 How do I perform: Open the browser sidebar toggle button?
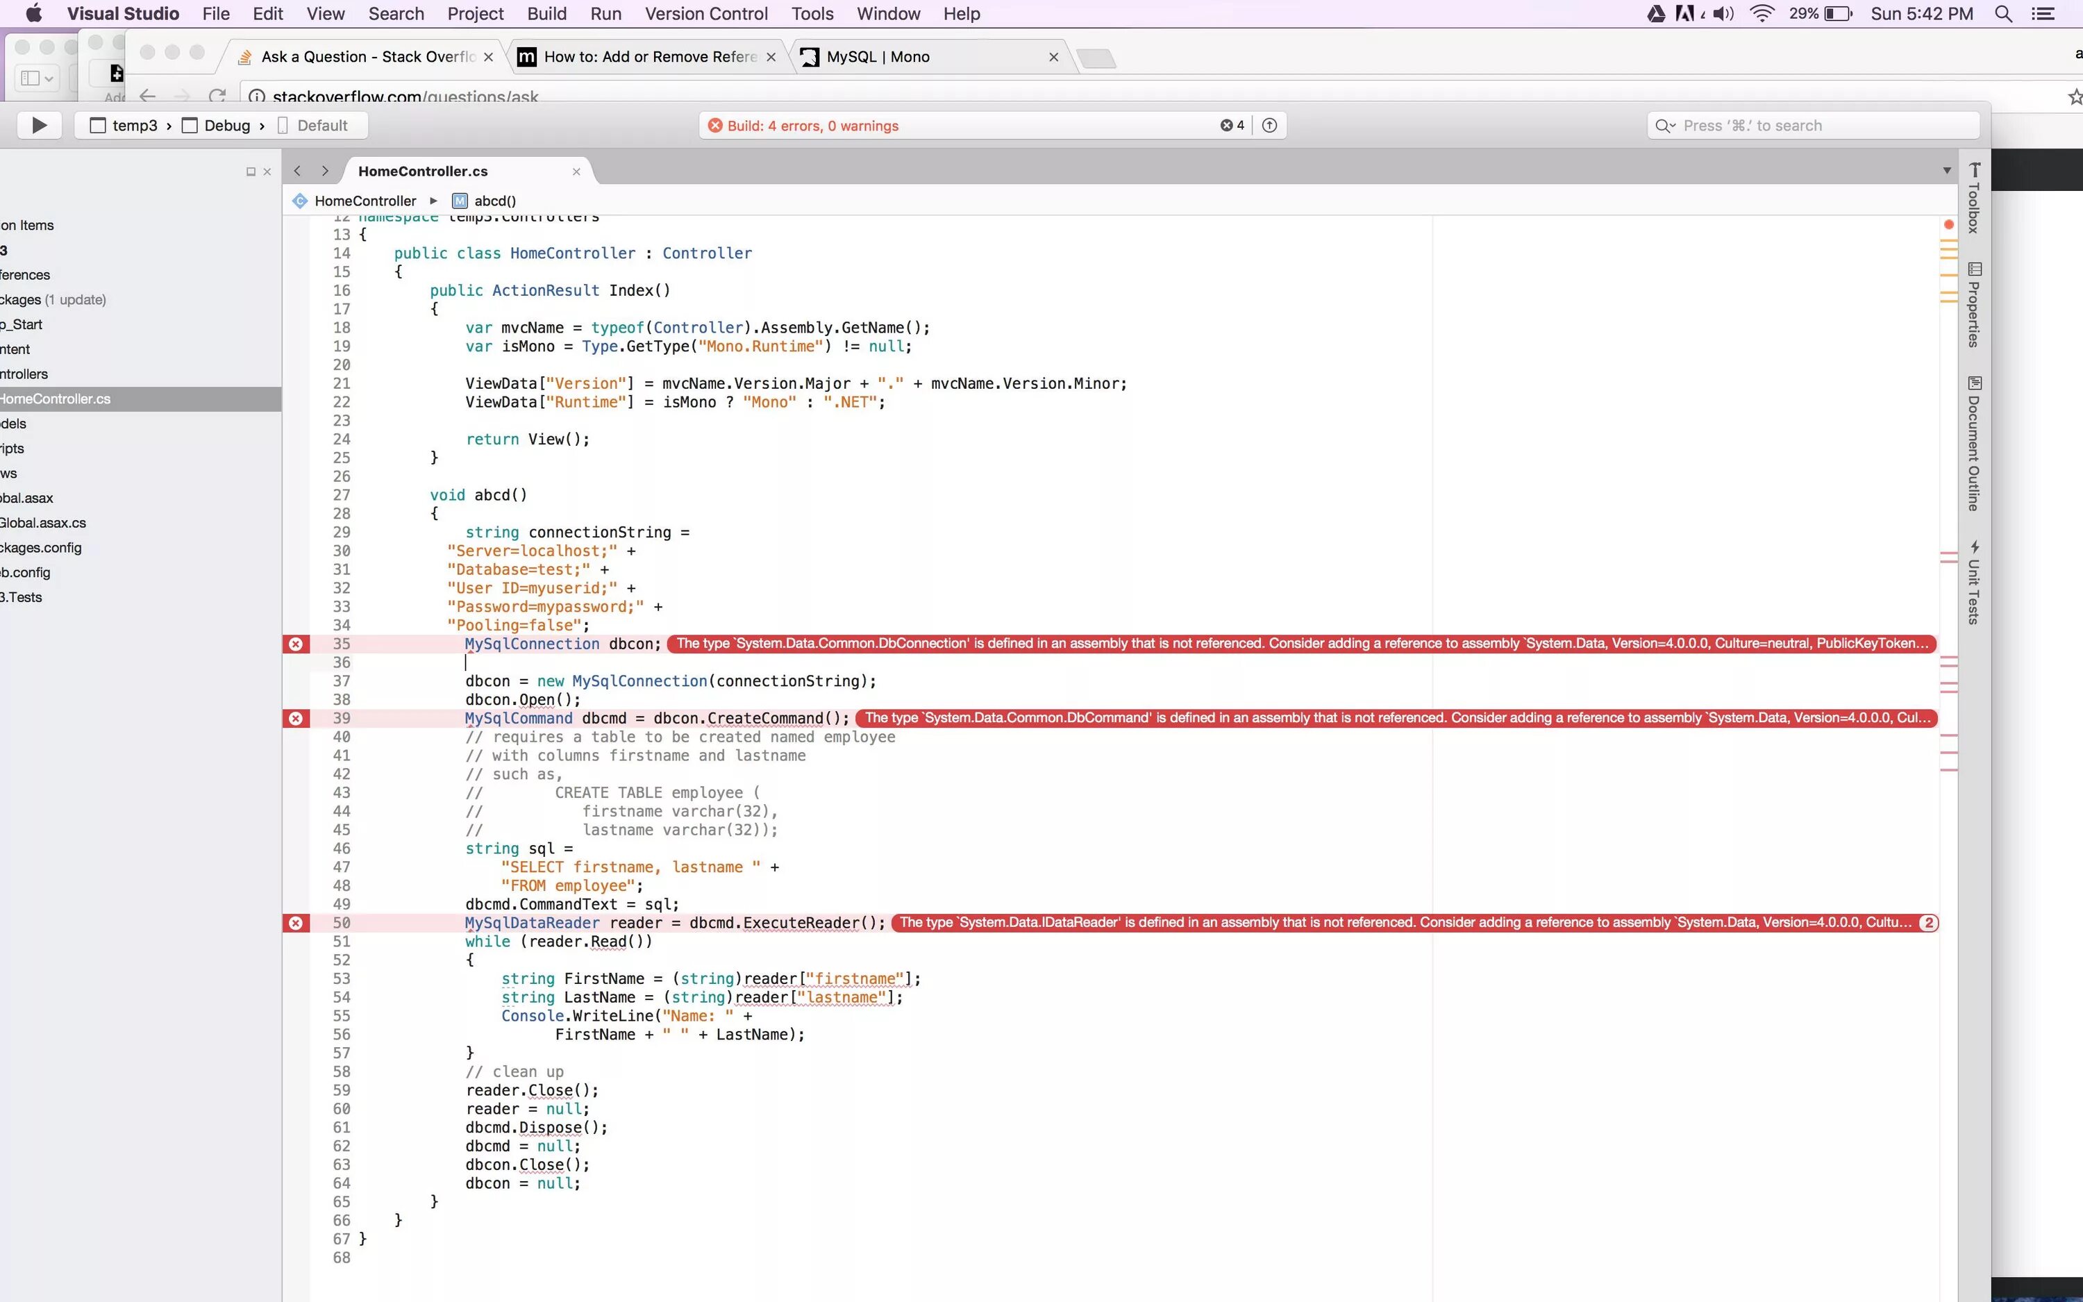point(36,78)
